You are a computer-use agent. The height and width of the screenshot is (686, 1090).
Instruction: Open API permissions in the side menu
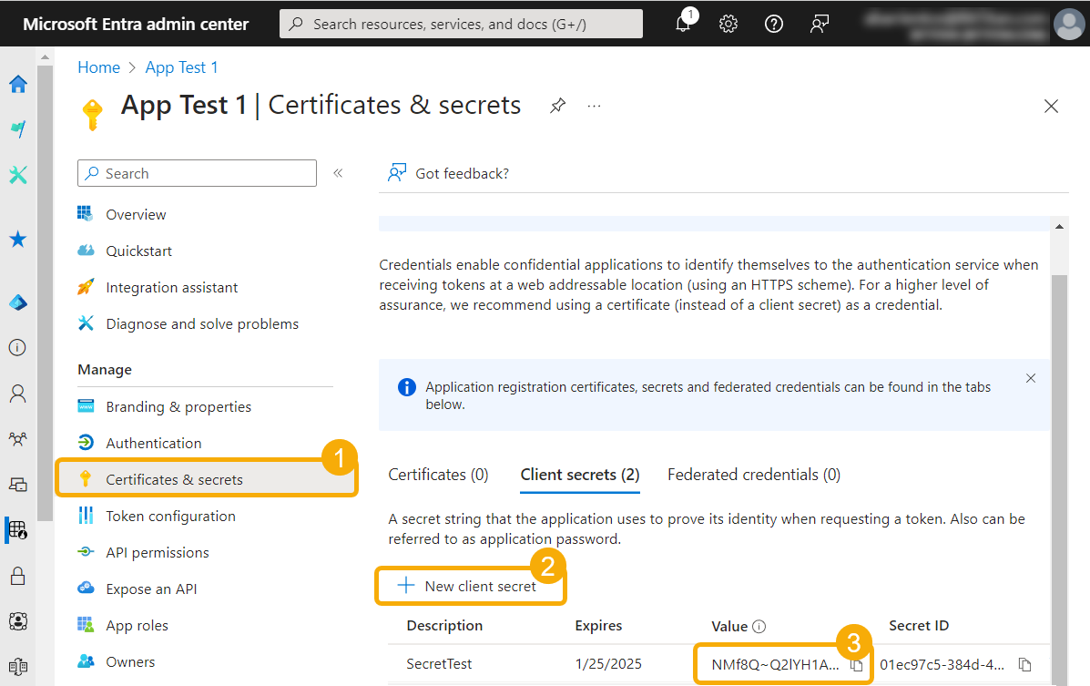[158, 552]
